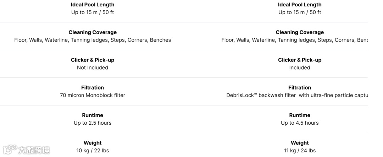This screenshot has width=383, height=157.
Task: Click the 大数跨境 watermark logo icon
Action: tap(10, 150)
